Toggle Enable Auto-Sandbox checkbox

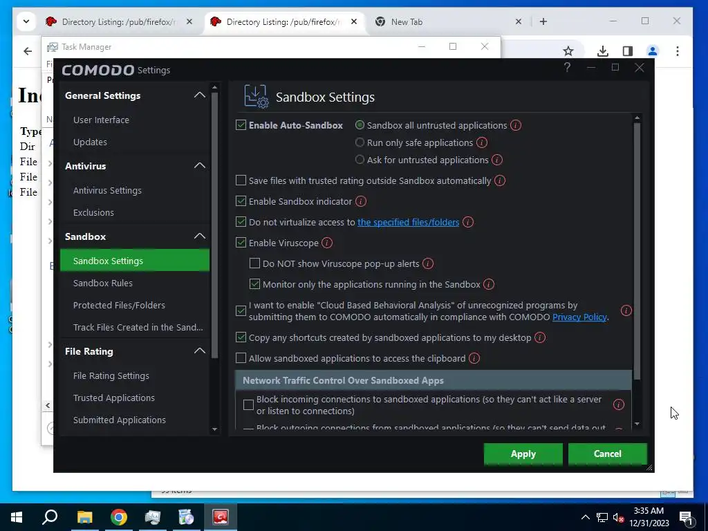(241, 125)
